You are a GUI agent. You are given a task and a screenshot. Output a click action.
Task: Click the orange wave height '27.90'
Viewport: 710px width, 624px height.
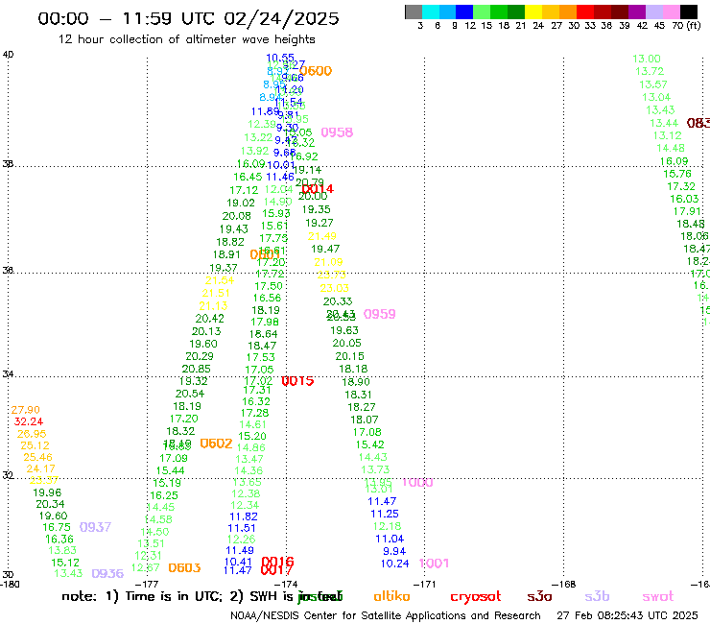coord(25,410)
